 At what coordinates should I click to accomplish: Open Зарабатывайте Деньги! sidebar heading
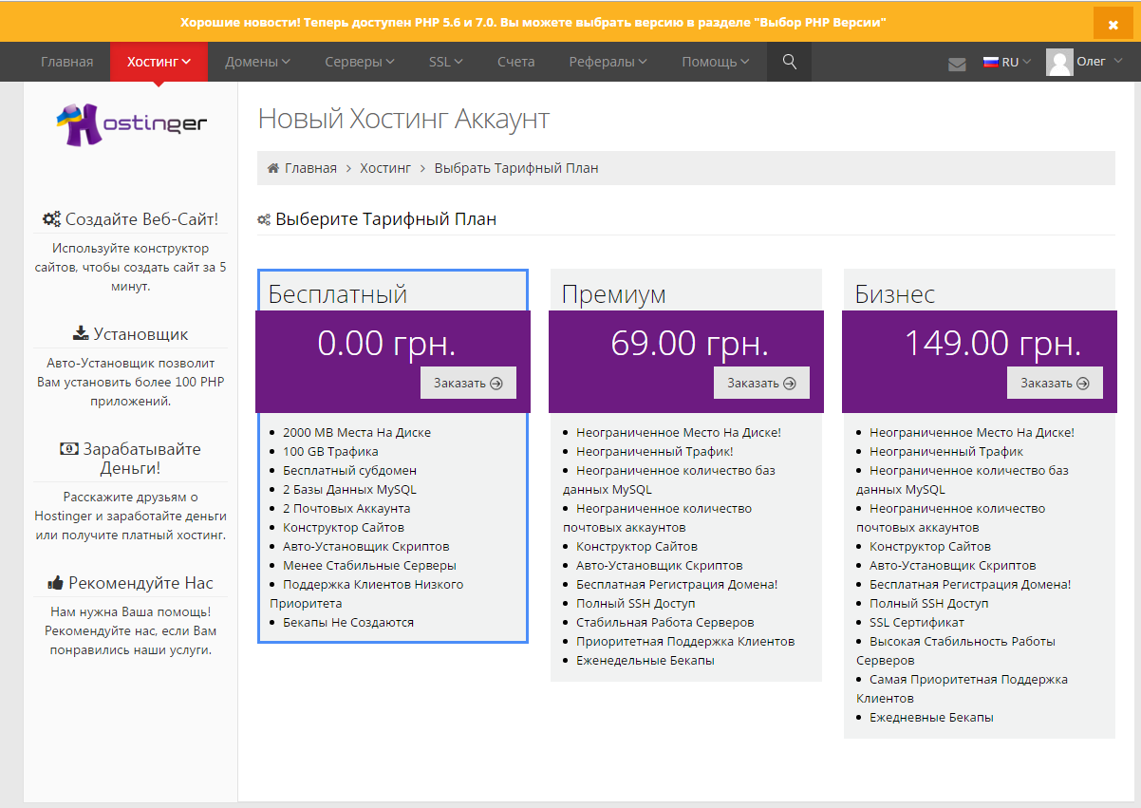pos(131,459)
